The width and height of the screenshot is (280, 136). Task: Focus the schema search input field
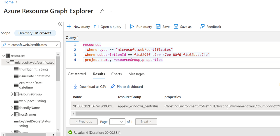(31, 45)
